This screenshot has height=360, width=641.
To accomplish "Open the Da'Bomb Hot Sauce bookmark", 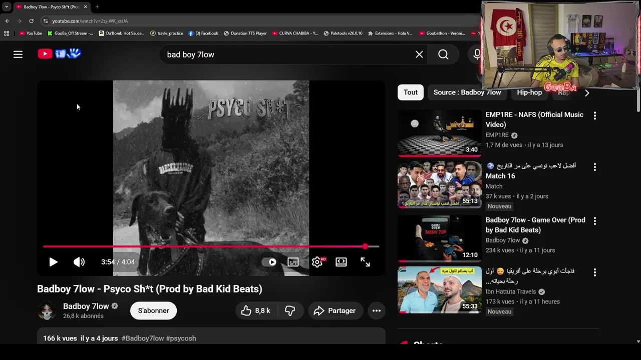I will pos(122,33).
